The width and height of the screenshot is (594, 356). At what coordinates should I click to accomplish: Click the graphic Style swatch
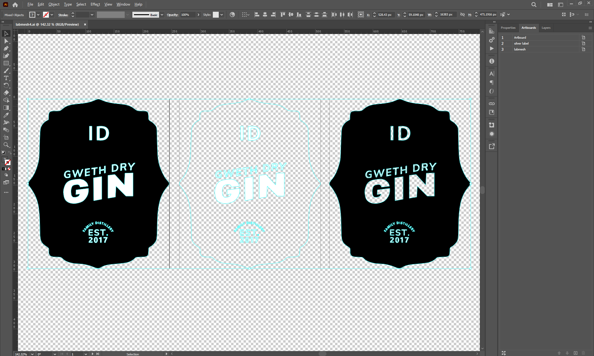216,15
